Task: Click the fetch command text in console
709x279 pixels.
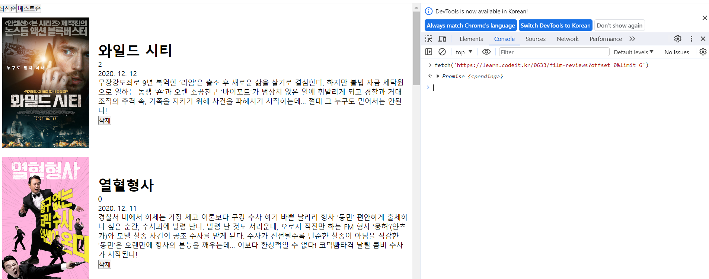Action: click(x=542, y=65)
